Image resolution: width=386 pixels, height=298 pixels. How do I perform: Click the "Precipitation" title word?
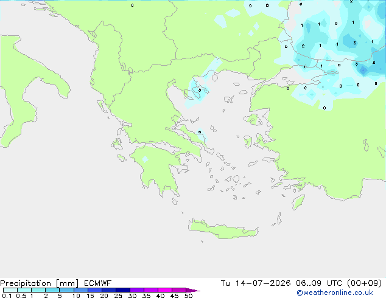(26, 283)
